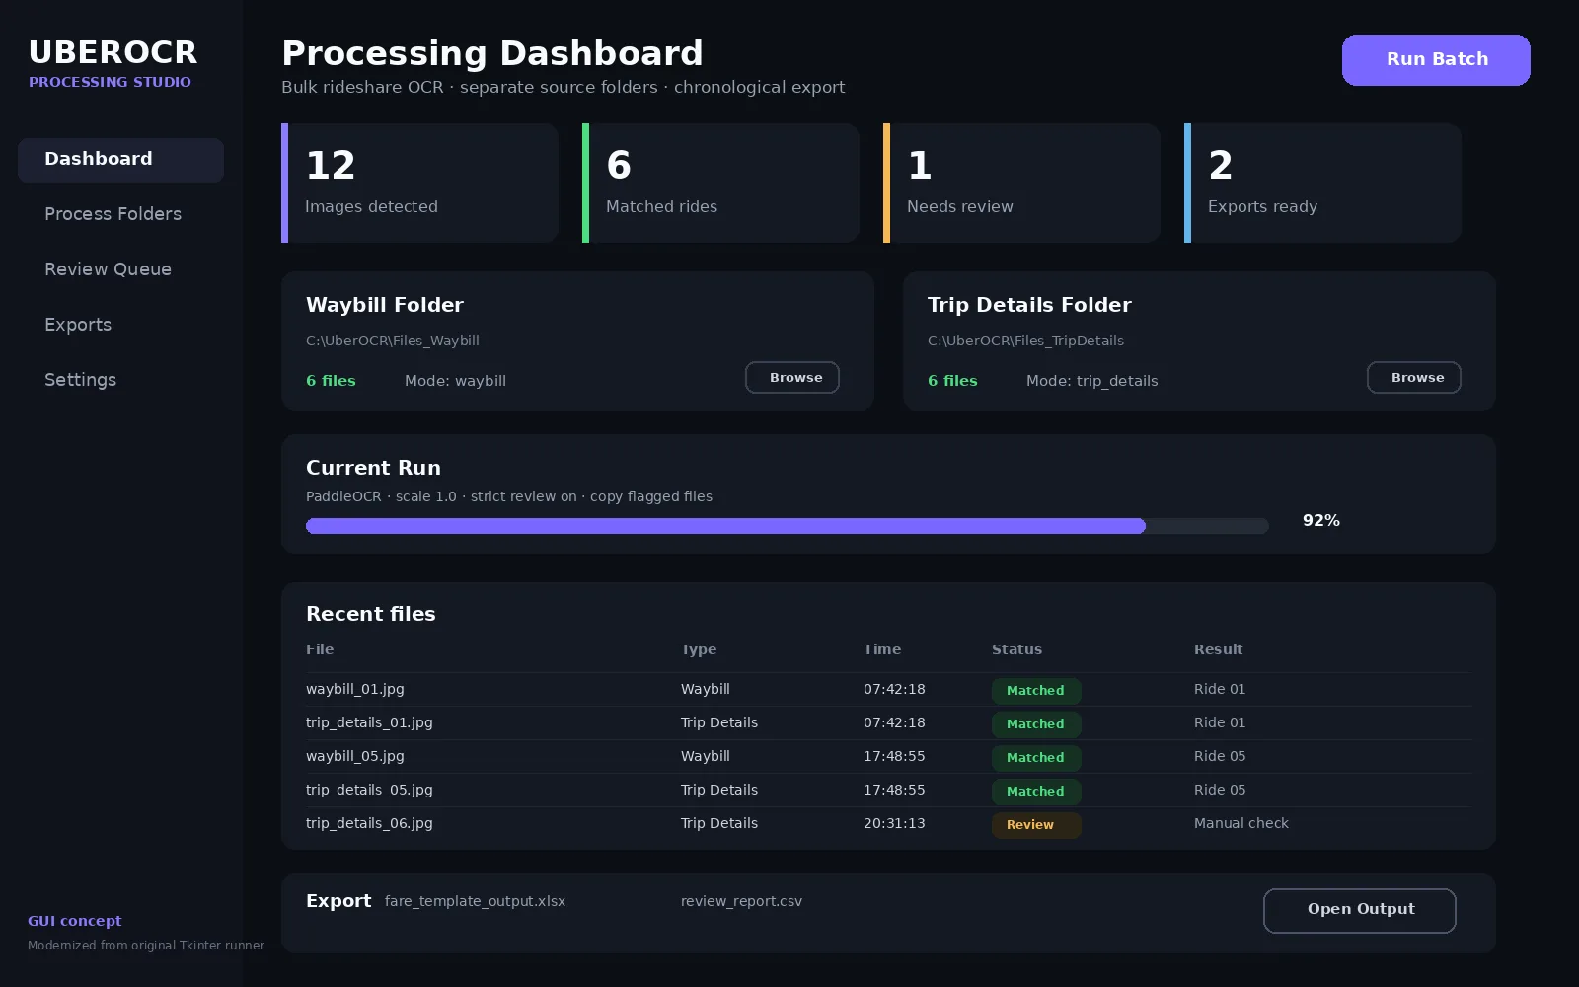The height and width of the screenshot is (987, 1579).
Task: Select the trip_details_01.jpg file
Action: [369, 722]
